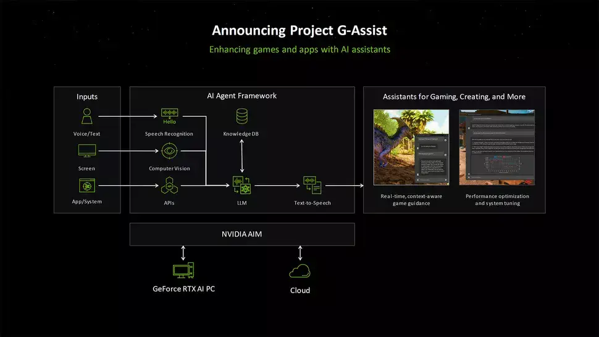Click the GeForce RTX AI PC computer icon

183,270
